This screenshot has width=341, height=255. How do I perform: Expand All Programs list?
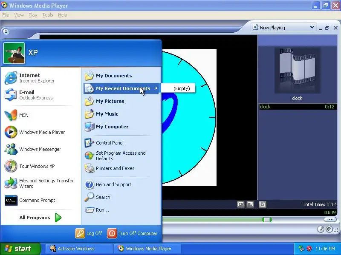40,218
